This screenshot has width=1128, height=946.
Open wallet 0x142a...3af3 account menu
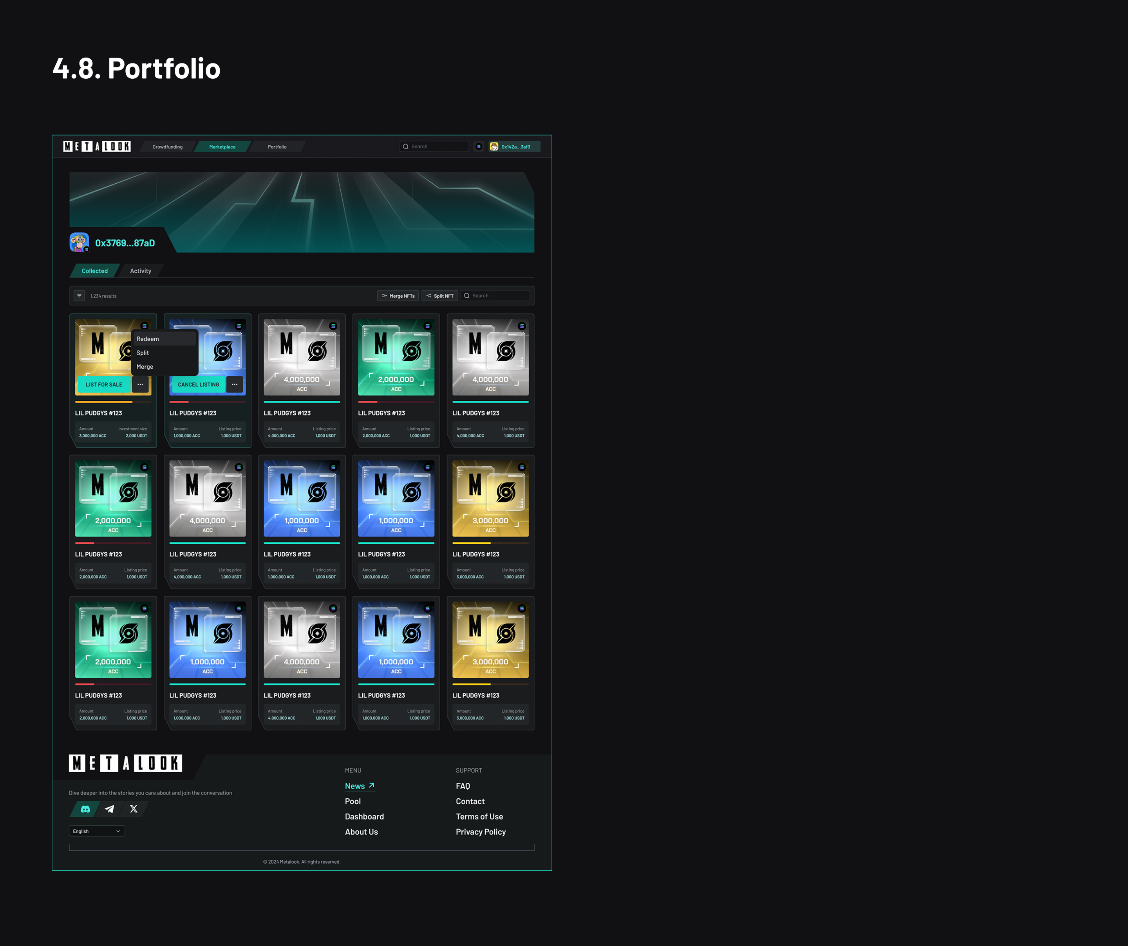tap(514, 147)
